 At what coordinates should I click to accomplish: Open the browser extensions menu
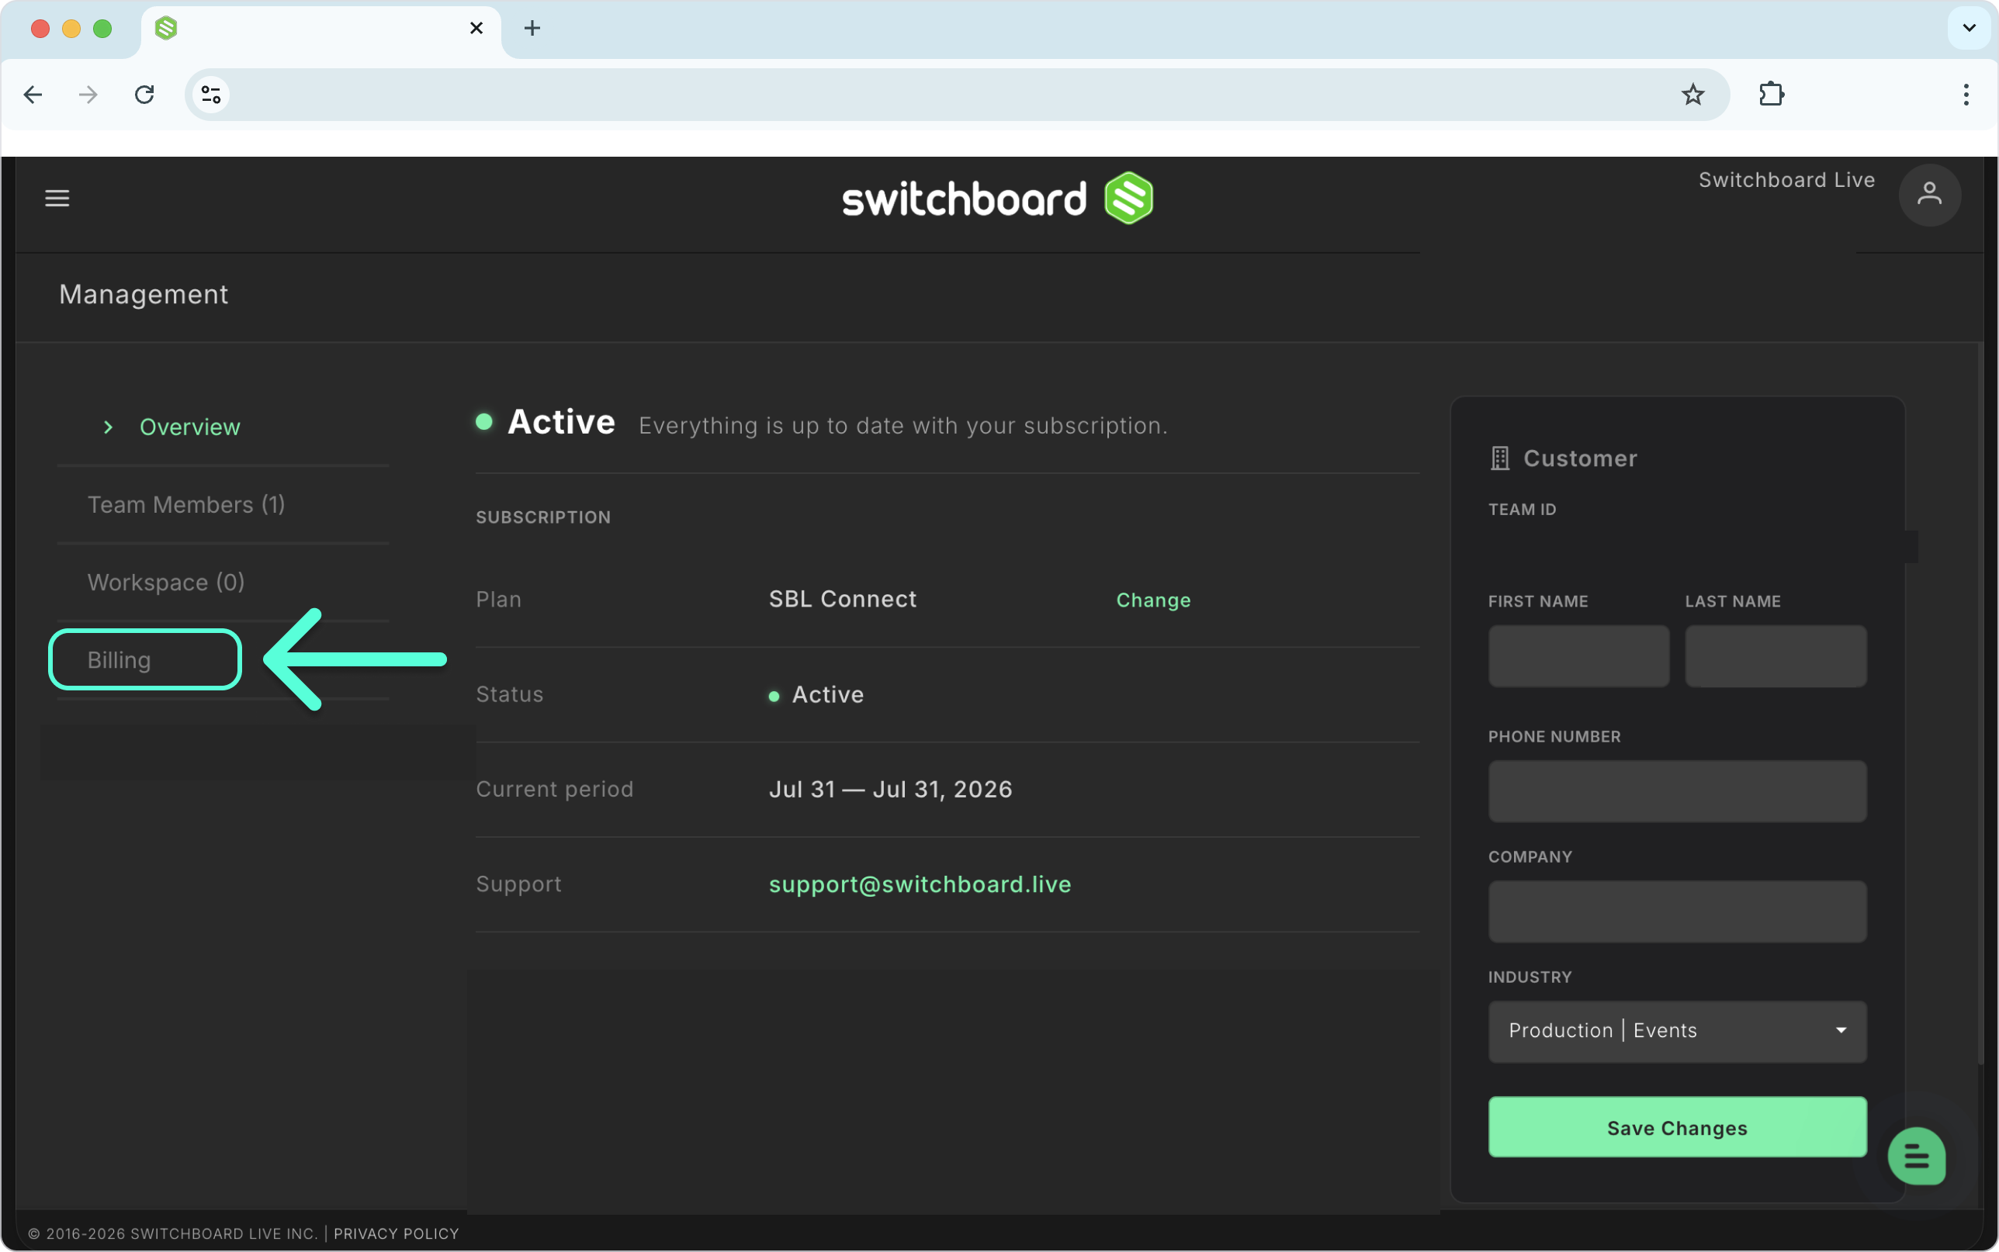coord(1772,95)
